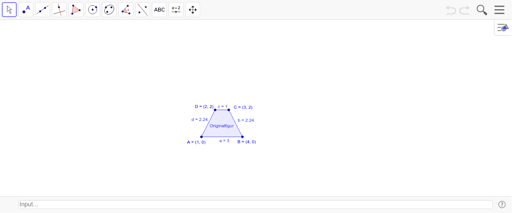Select the Ellipse conic tool
This screenshot has height=213, width=512.
point(109,10)
